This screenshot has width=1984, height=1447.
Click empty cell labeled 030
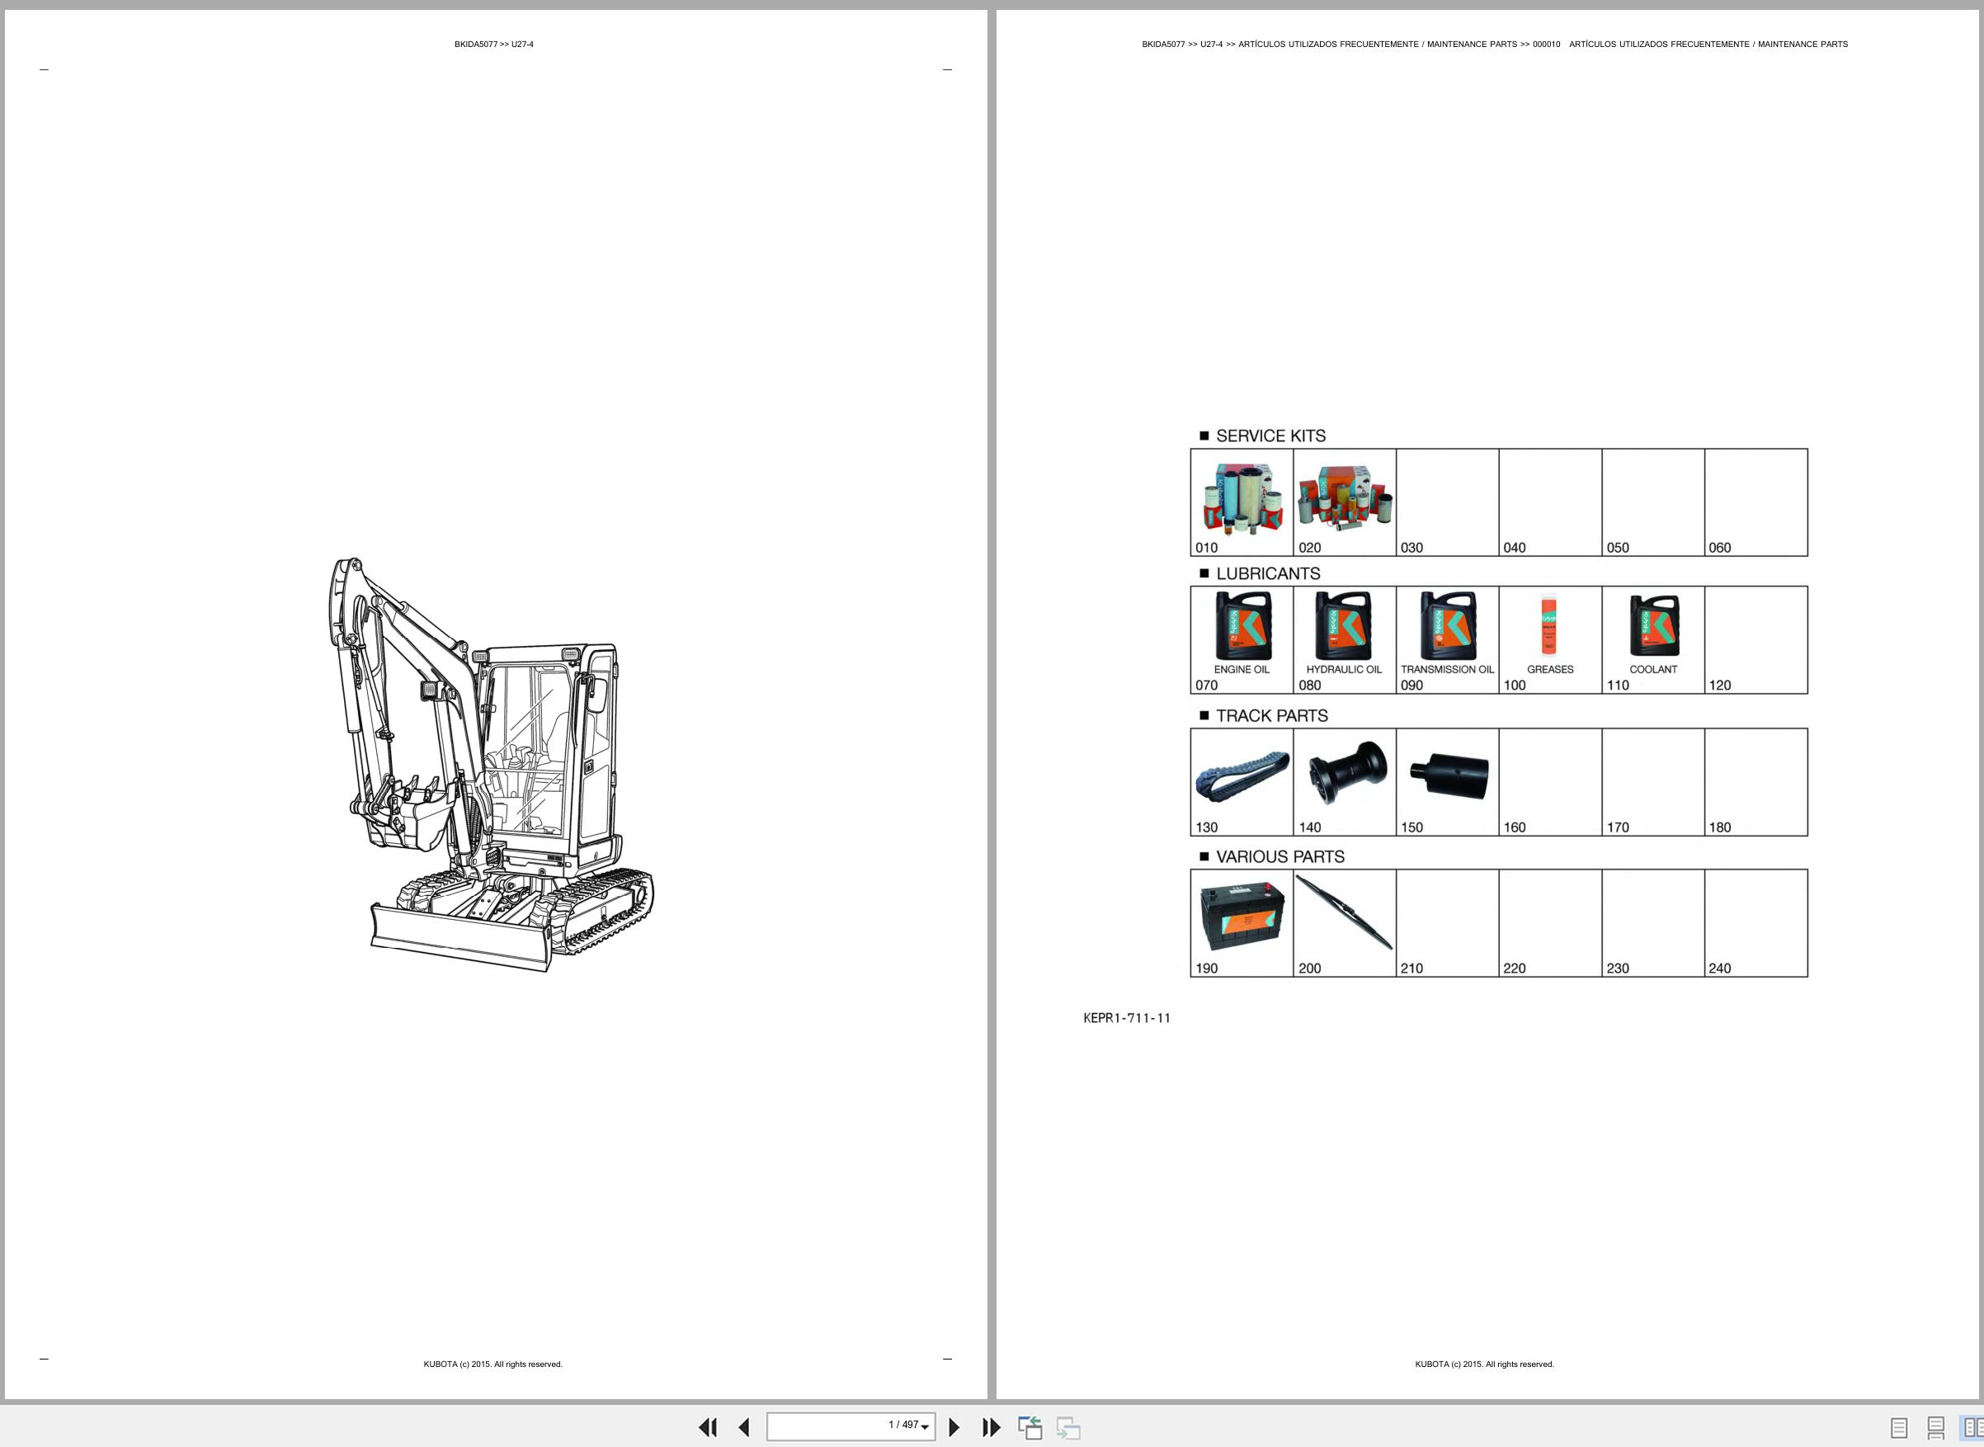pos(1448,502)
